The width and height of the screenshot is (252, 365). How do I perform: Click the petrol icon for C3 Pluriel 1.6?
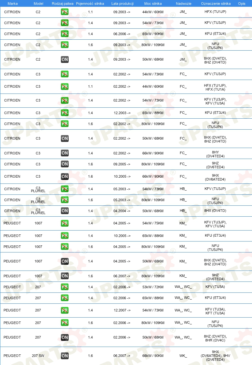click(65, 200)
